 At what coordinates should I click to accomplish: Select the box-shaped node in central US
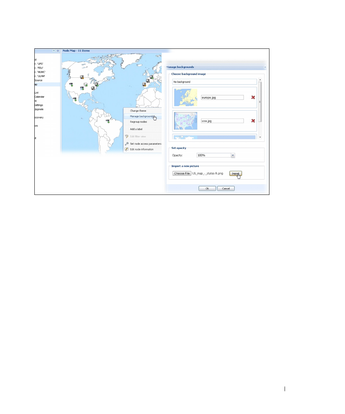[x=86, y=85]
